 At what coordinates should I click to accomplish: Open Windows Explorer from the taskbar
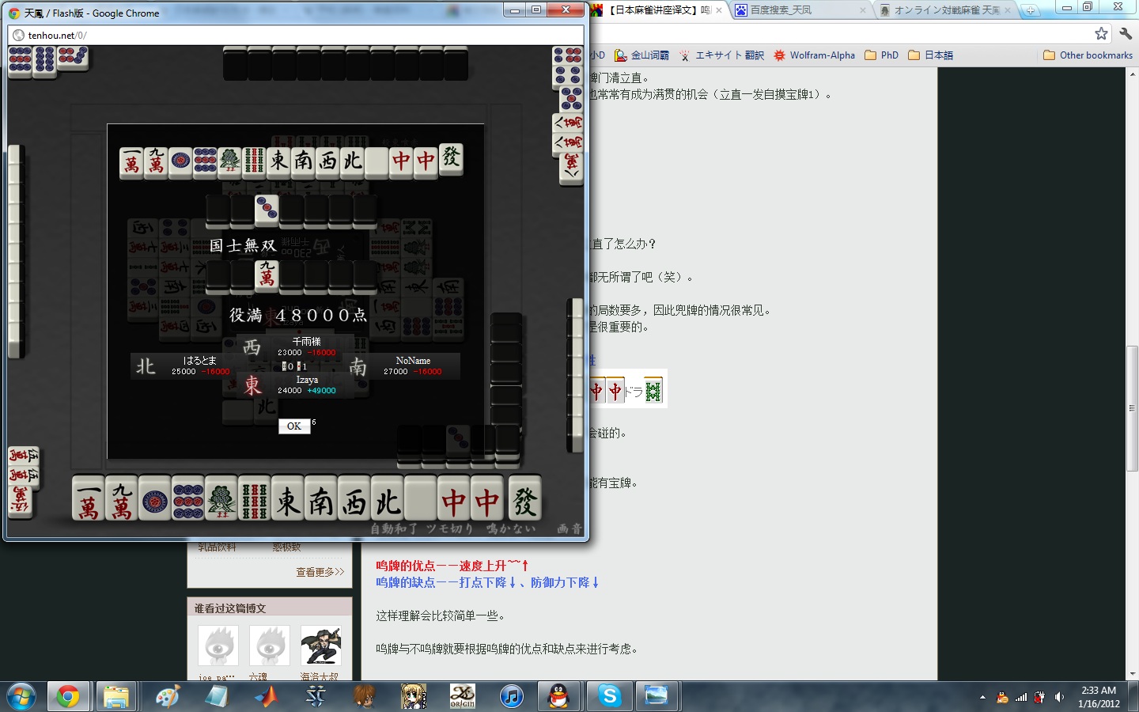[x=115, y=696]
